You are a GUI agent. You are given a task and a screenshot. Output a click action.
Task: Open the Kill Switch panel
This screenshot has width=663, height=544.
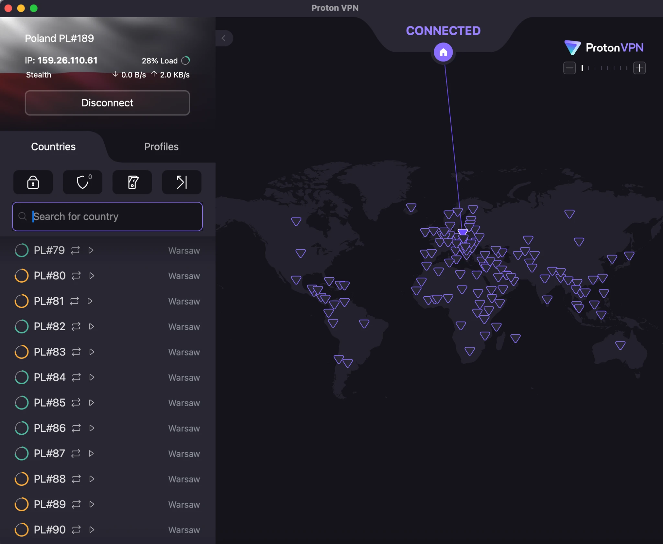132,182
